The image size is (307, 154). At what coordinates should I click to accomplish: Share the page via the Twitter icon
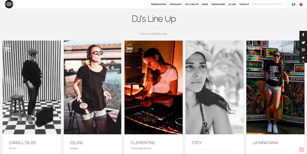point(303,42)
